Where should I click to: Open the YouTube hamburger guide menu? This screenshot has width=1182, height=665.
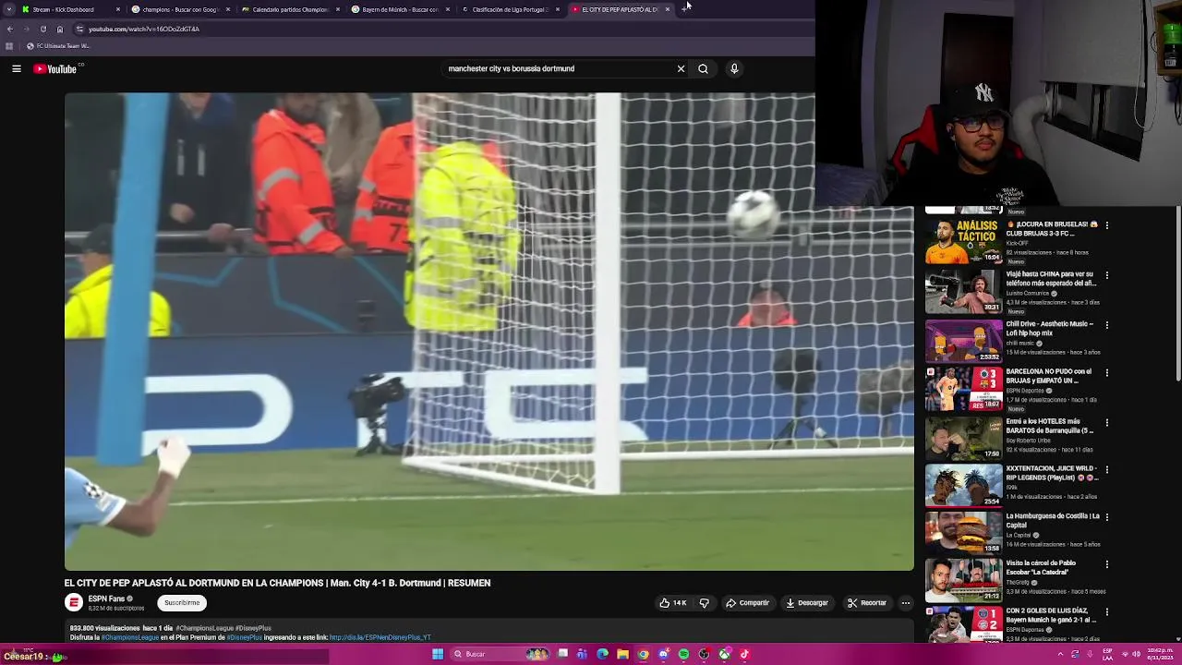coord(17,68)
